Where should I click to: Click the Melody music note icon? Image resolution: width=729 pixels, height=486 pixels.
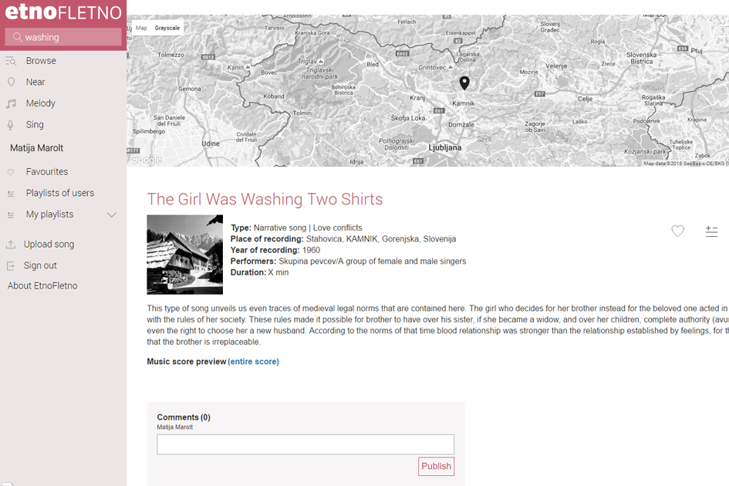tap(11, 103)
